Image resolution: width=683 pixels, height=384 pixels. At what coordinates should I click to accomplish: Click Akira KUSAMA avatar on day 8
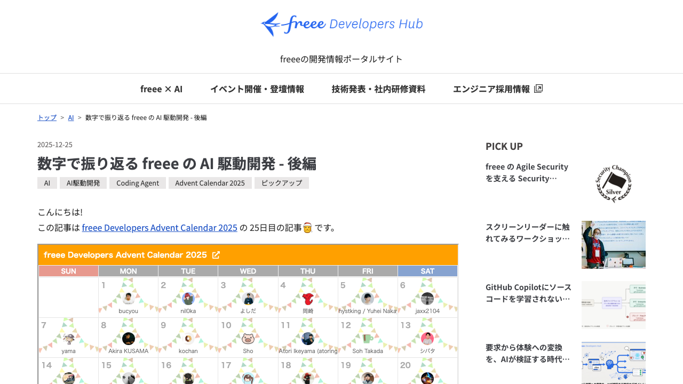click(128, 339)
